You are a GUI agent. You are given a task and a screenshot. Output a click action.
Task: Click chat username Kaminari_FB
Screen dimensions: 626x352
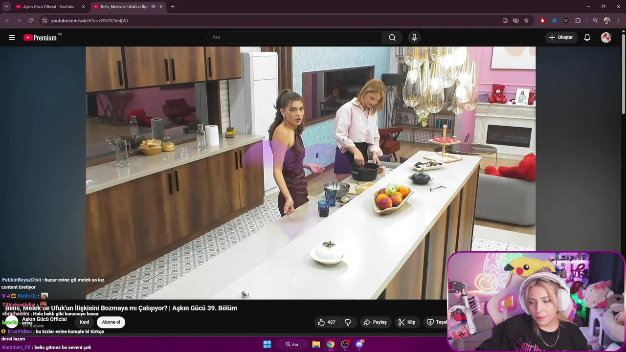pos(17,348)
